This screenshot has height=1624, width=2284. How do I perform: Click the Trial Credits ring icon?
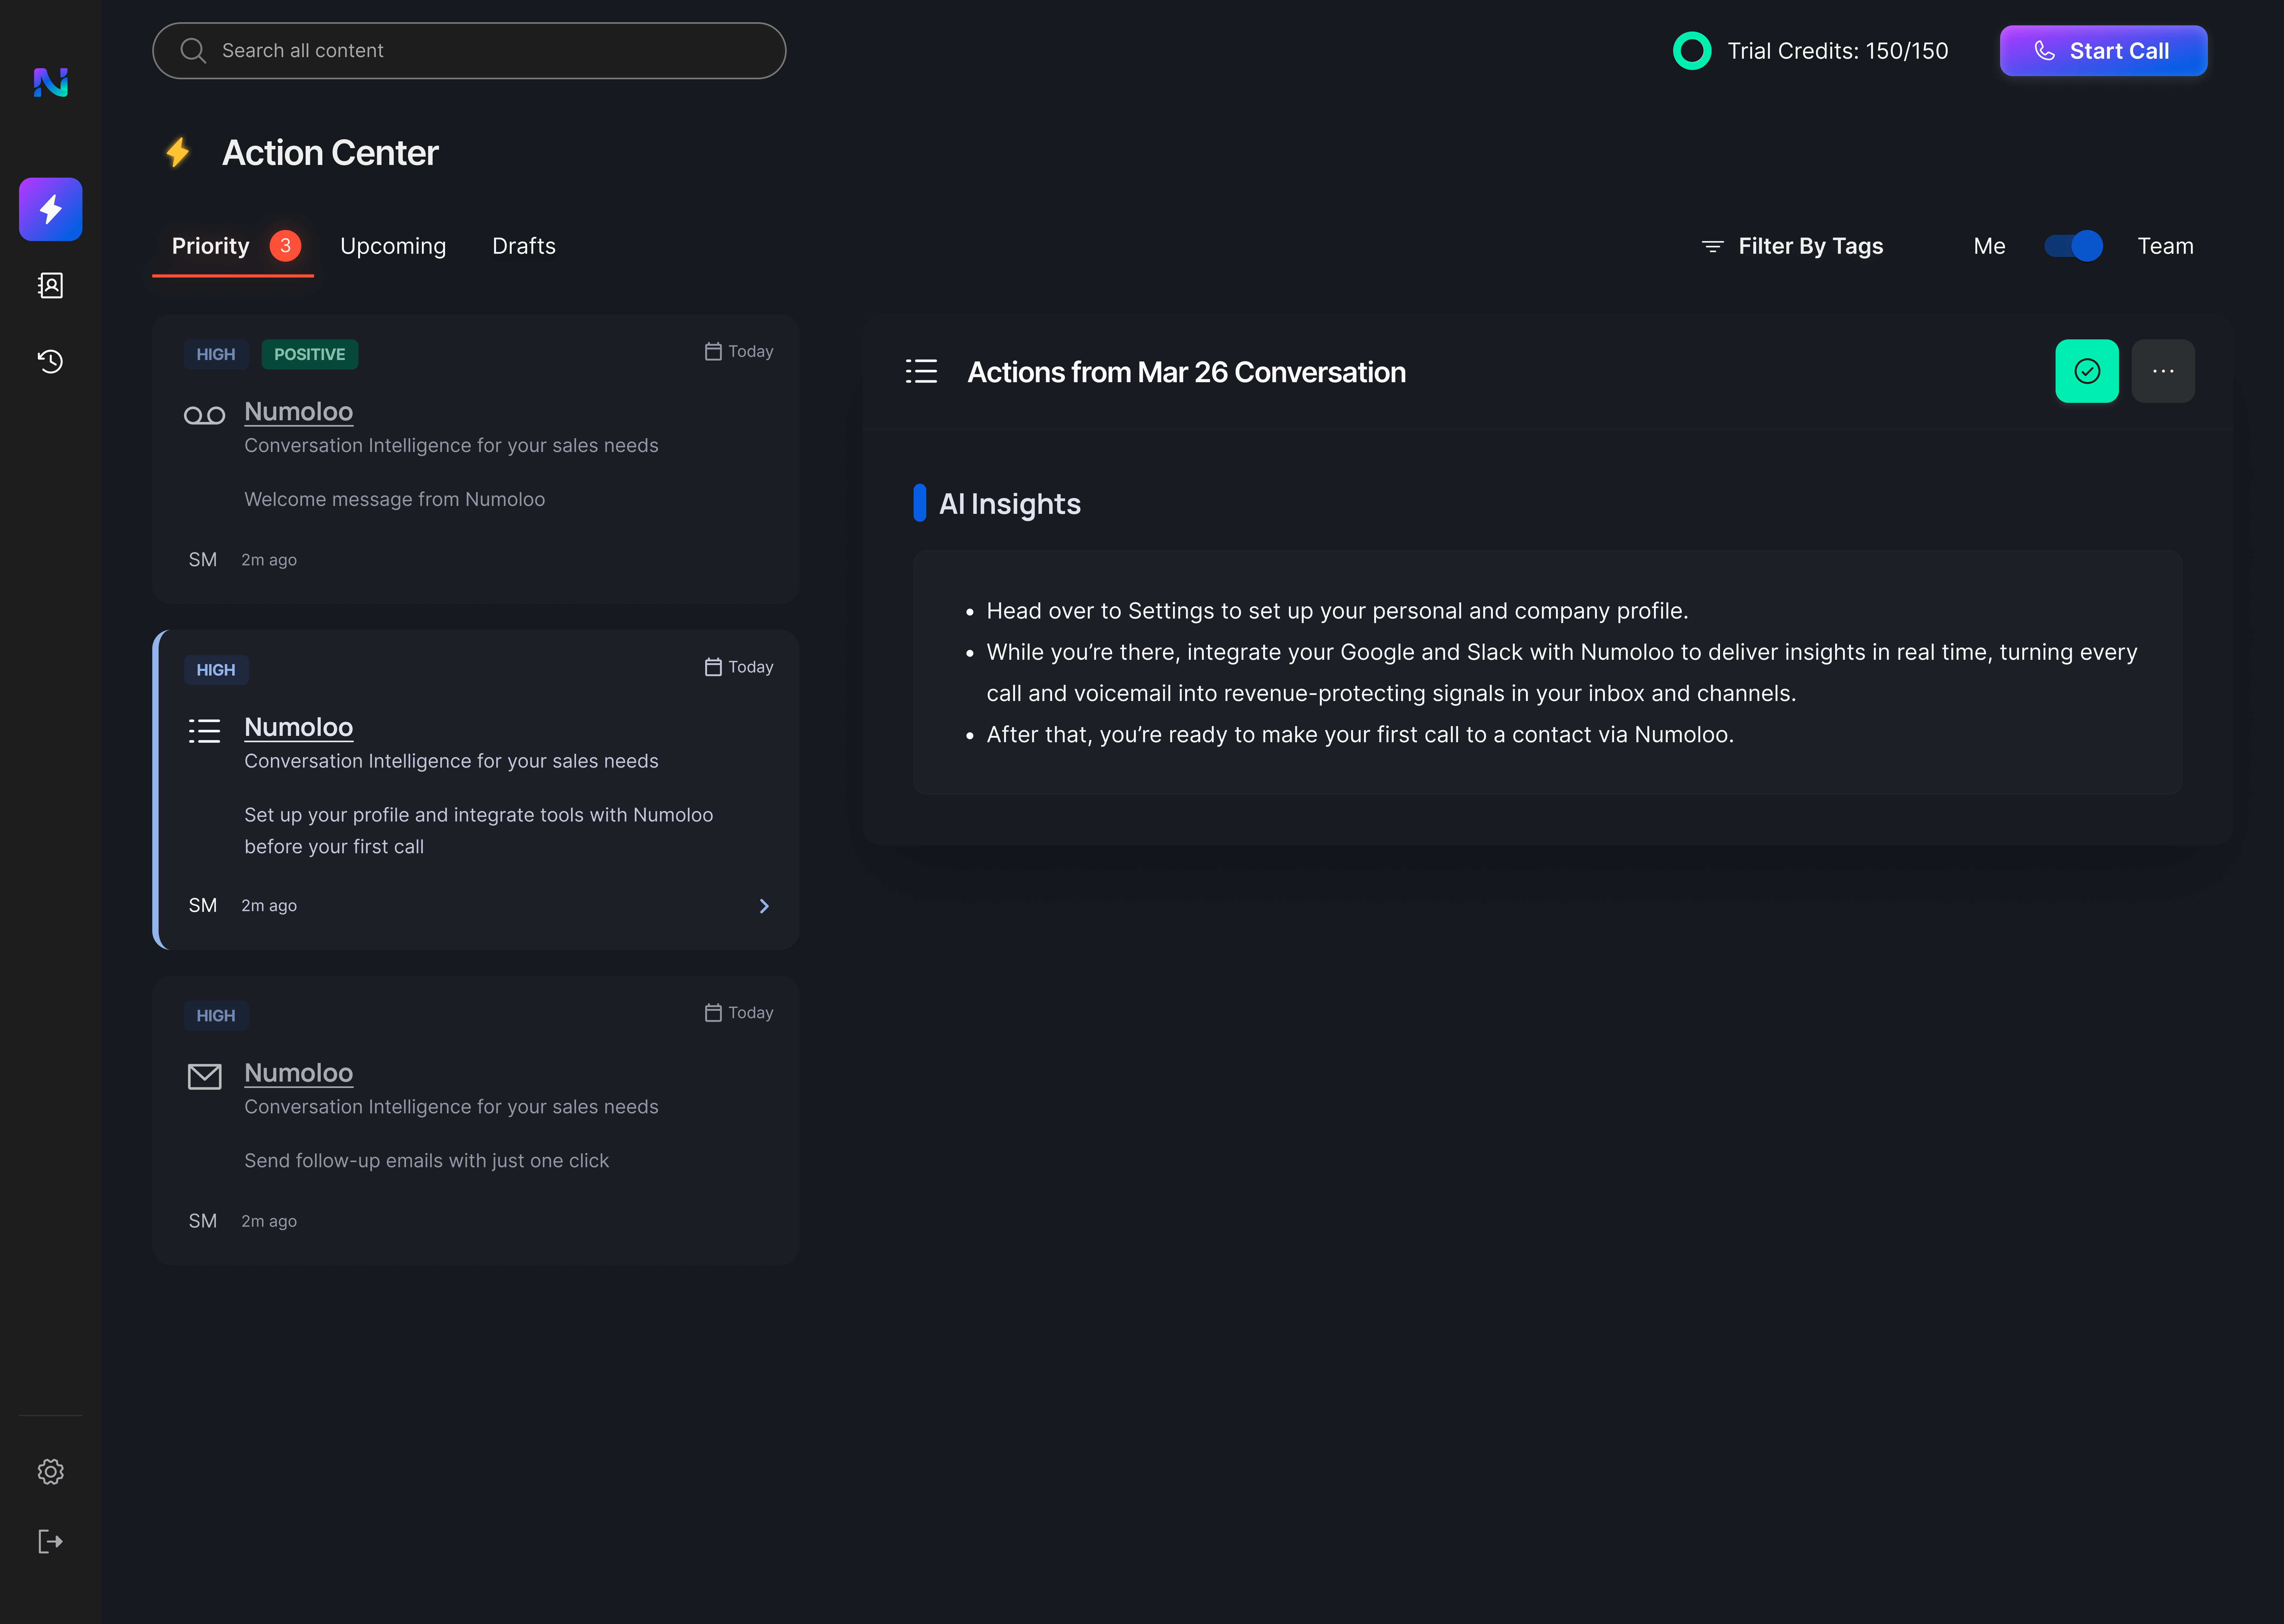pos(1692,51)
